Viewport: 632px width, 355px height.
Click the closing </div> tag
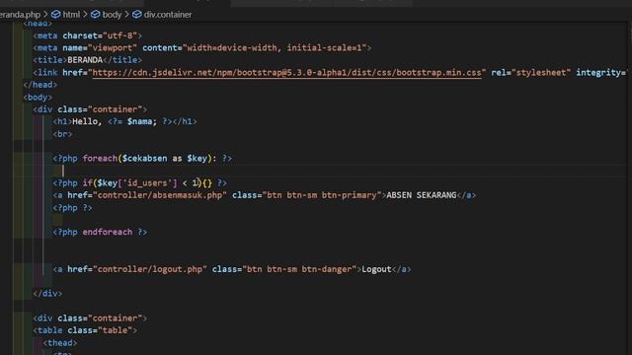[47, 294]
